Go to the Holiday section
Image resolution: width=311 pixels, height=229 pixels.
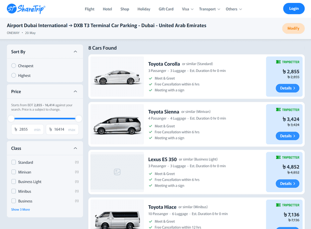144,9
